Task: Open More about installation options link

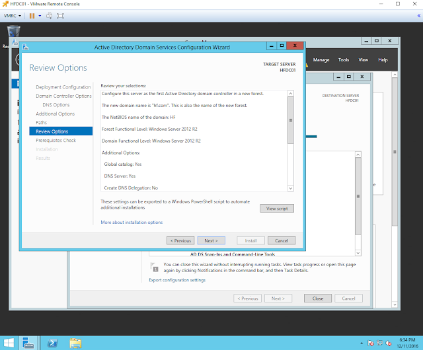Action: click(x=132, y=222)
